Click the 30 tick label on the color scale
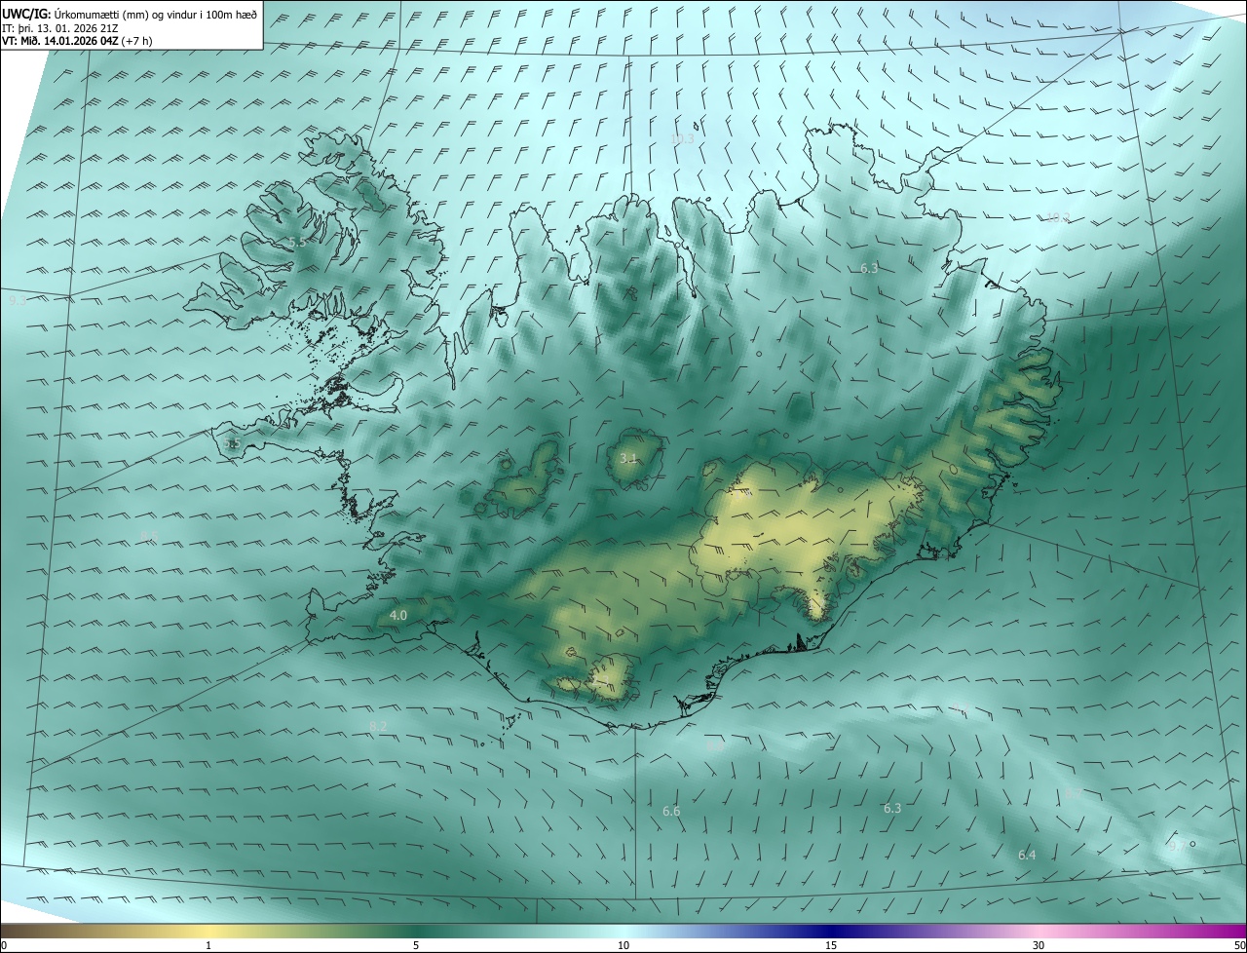 tap(1039, 945)
